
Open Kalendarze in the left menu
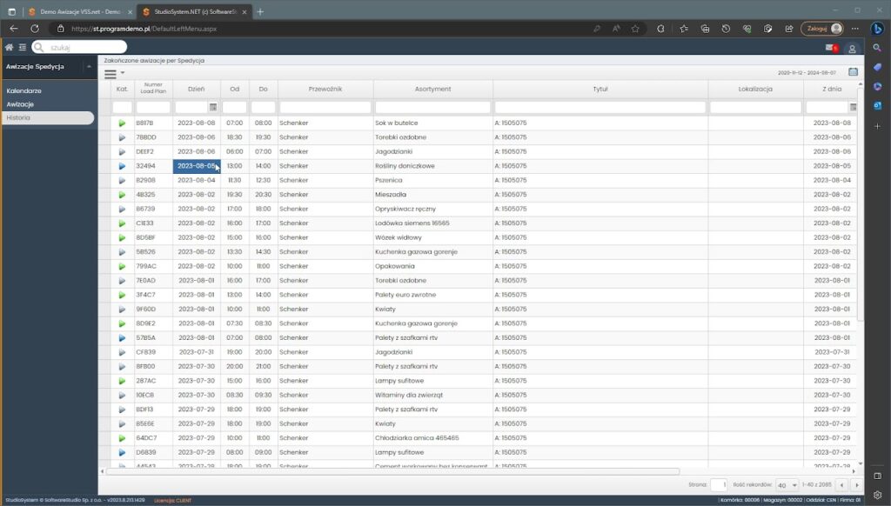[x=23, y=90]
